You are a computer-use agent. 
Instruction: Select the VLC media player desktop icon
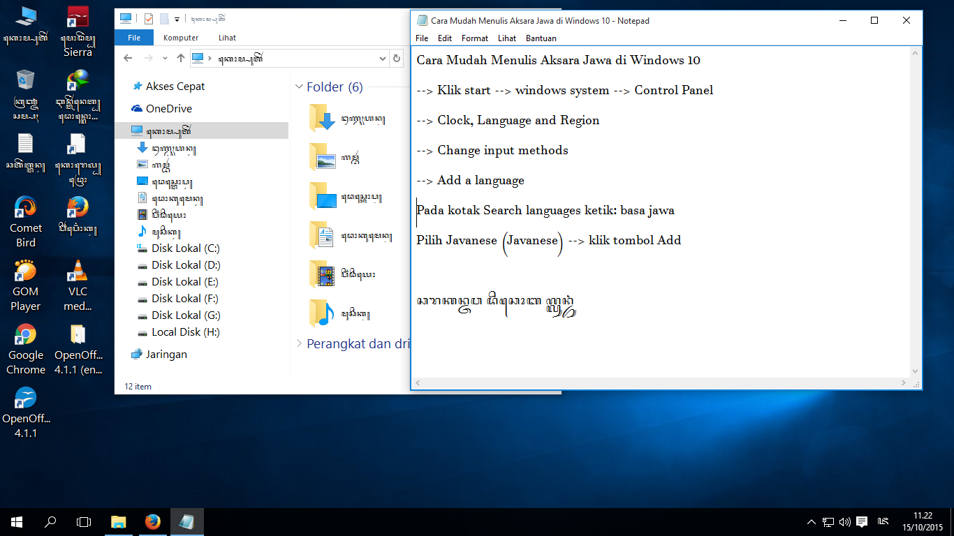[x=78, y=285]
